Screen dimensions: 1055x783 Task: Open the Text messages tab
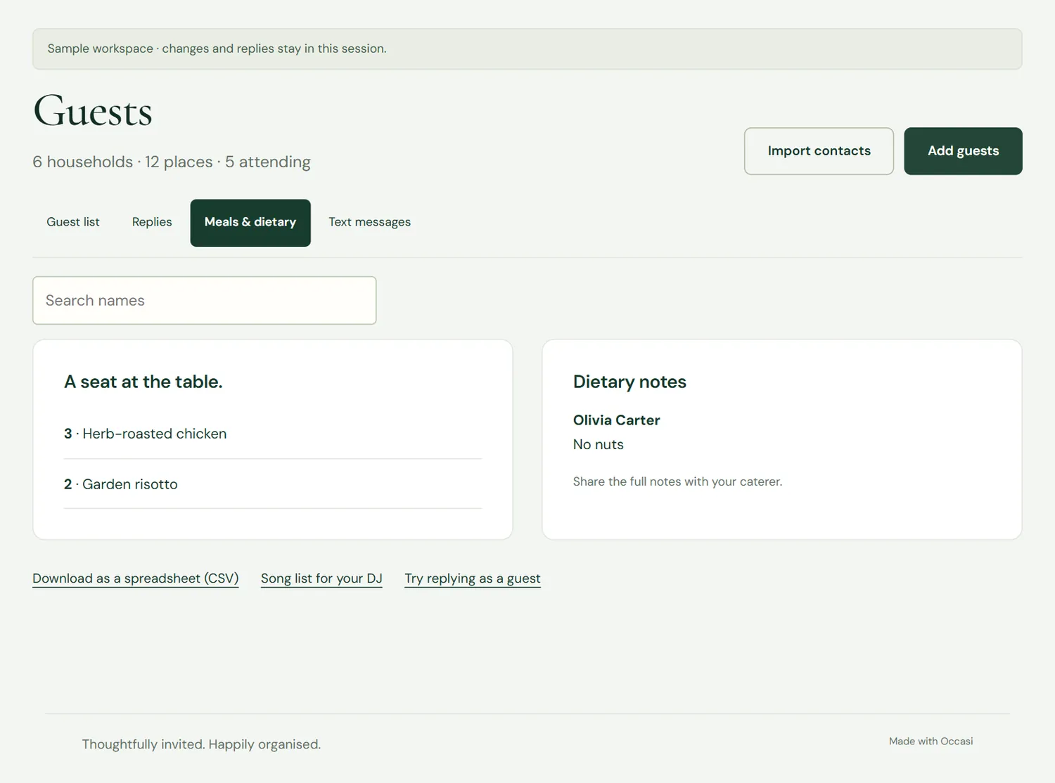(370, 222)
